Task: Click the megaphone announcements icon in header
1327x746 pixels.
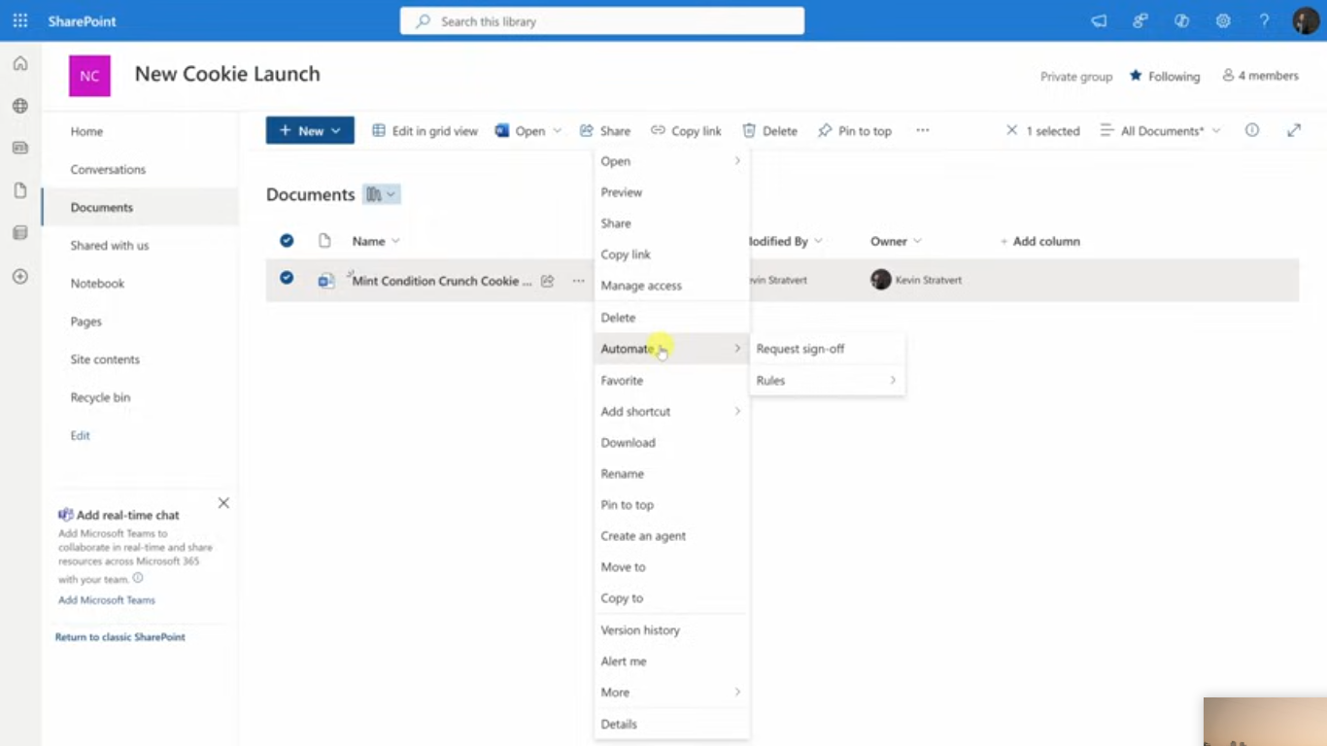Action: [x=1099, y=20]
